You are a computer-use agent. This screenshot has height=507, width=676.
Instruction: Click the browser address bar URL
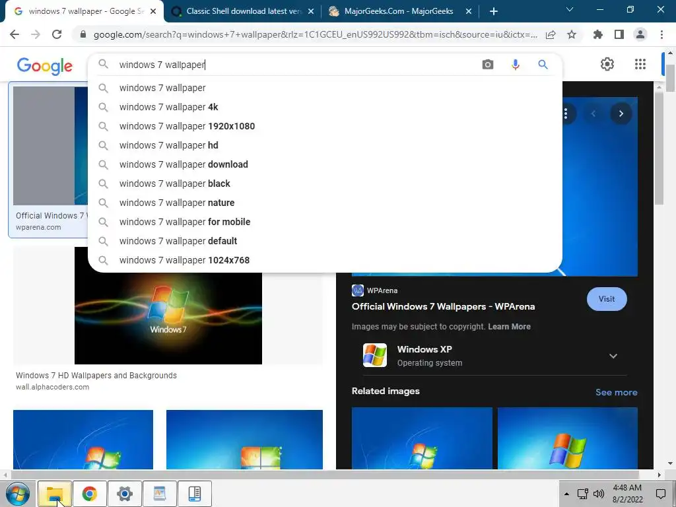click(x=315, y=35)
